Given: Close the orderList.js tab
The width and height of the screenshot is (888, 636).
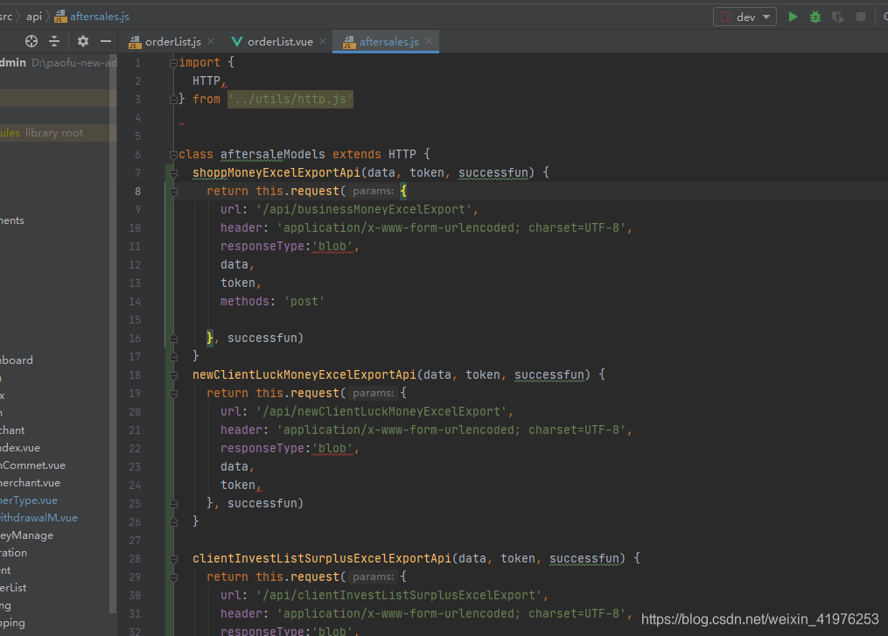Looking at the screenshot, I should [211, 41].
